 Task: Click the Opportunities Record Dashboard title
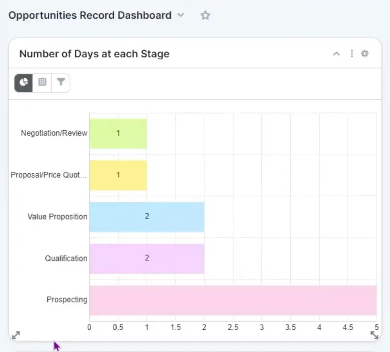click(x=90, y=15)
